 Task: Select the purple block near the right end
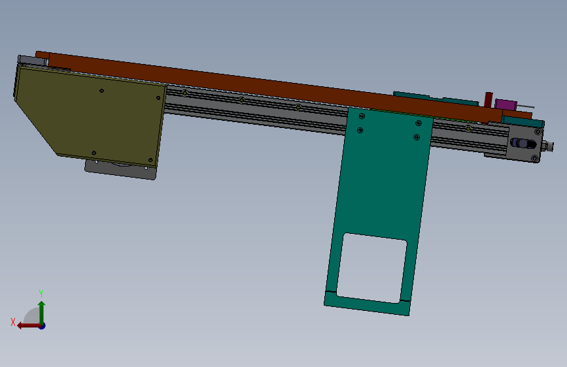pyautogui.click(x=506, y=104)
